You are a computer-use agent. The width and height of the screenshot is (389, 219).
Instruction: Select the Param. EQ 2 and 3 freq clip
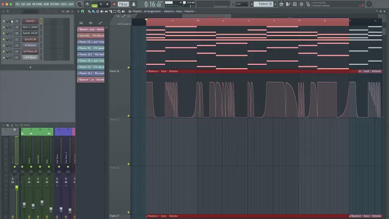[x=91, y=42]
